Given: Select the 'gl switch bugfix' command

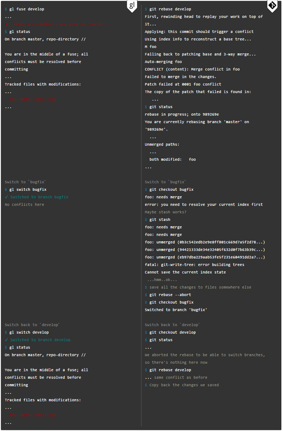Looking at the screenshot, I should pos(28,190).
